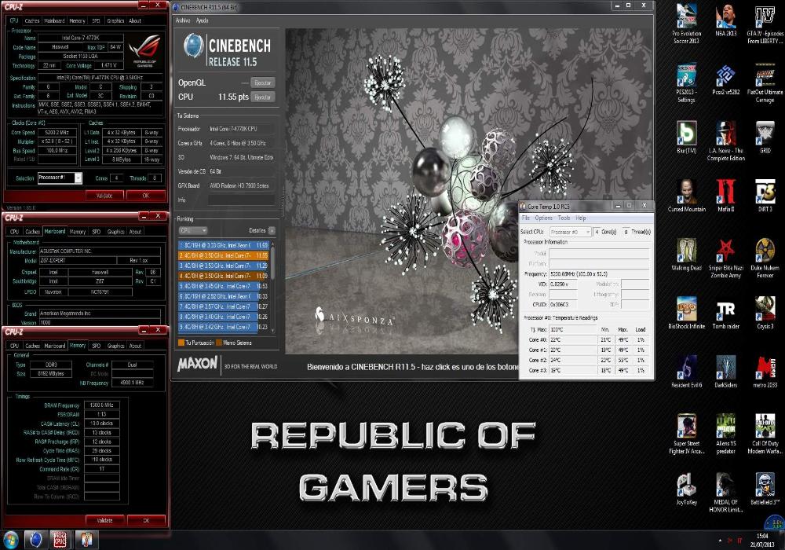Expand Detalles in the Cinebench ranking
Viewport: 785px width, 550px height.
pos(272,230)
